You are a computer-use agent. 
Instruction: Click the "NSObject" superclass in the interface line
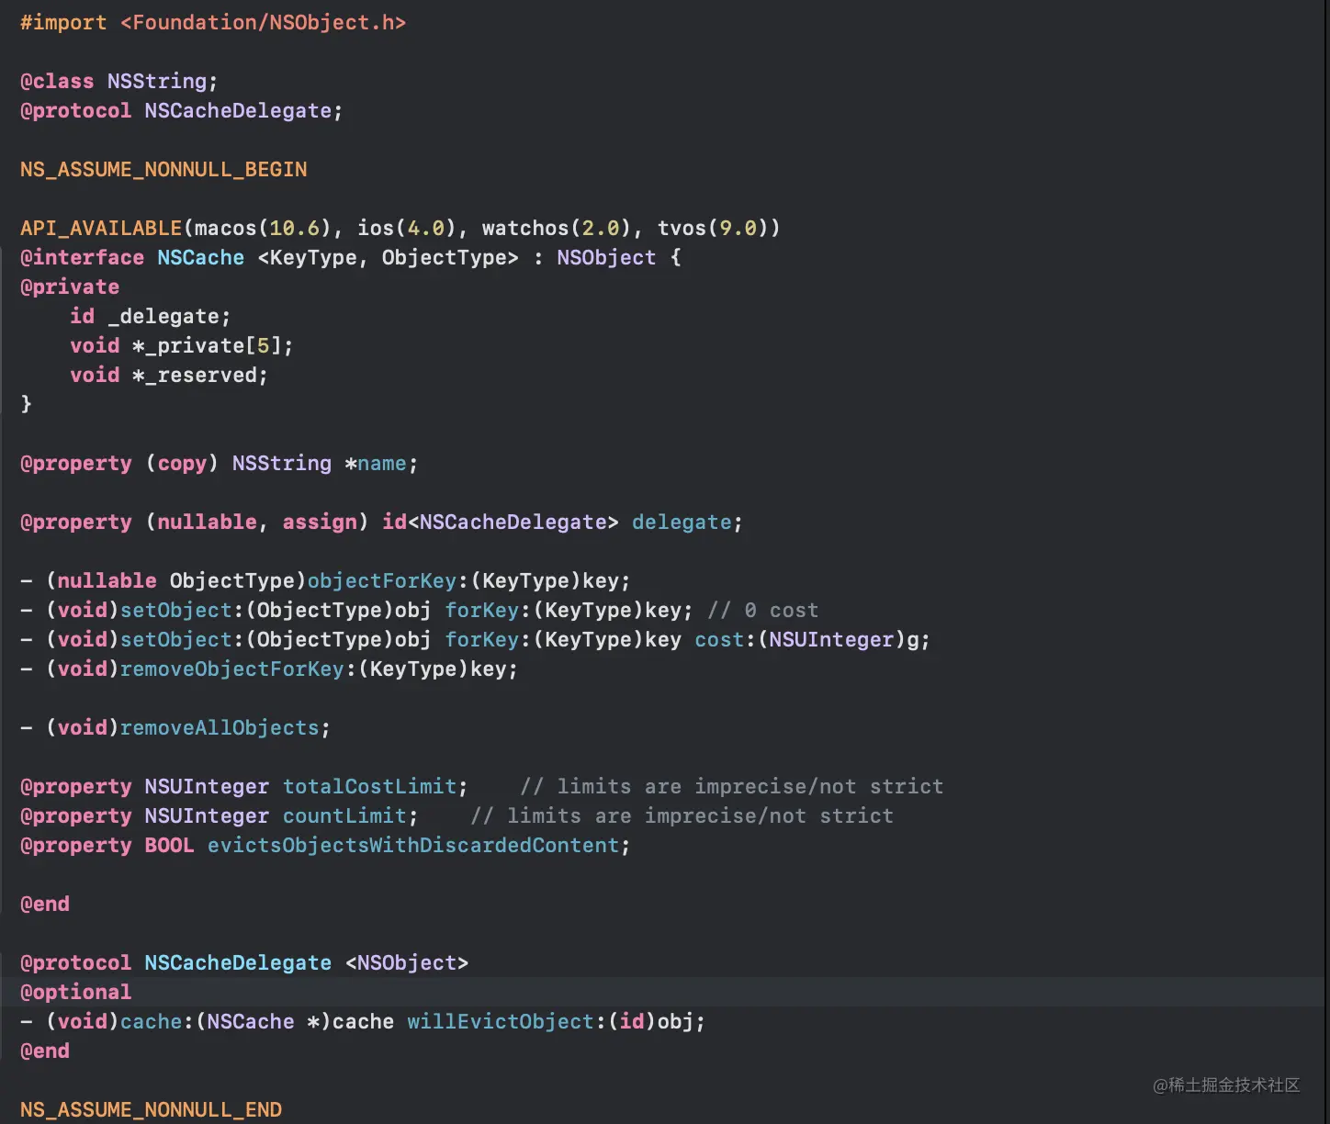click(x=606, y=257)
